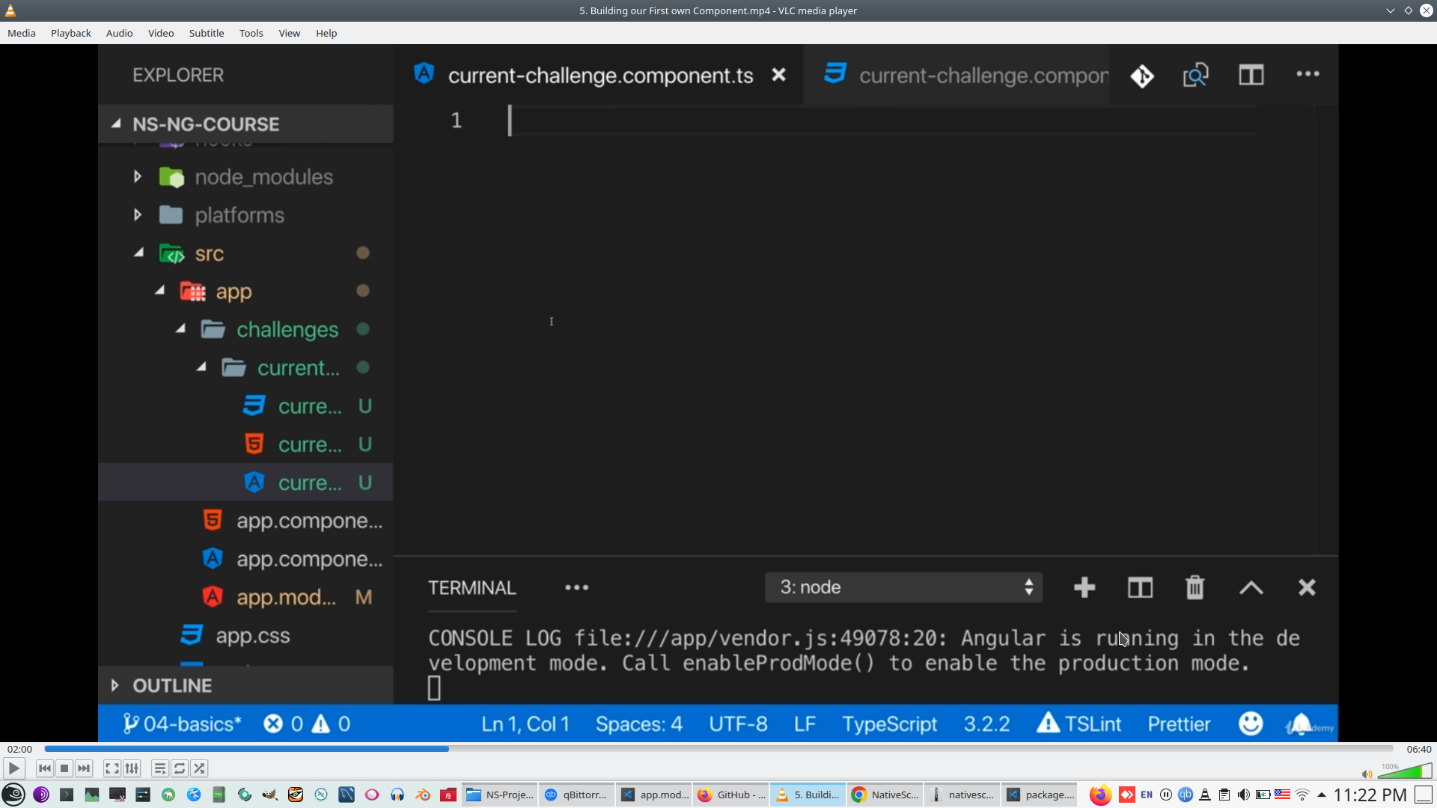The width and height of the screenshot is (1437, 808).
Task: Open the Playback menu
Action: (x=70, y=33)
